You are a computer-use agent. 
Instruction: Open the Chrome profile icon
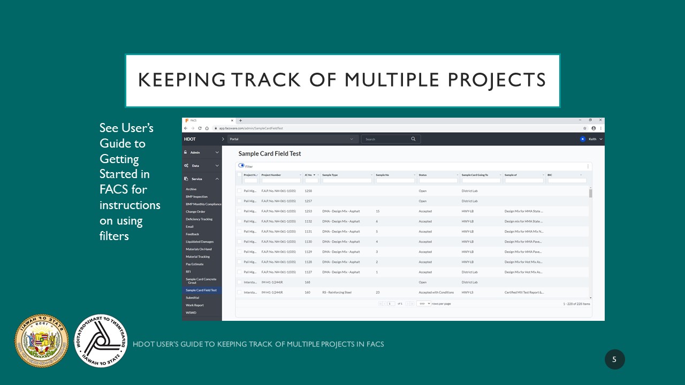coord(593,128)
